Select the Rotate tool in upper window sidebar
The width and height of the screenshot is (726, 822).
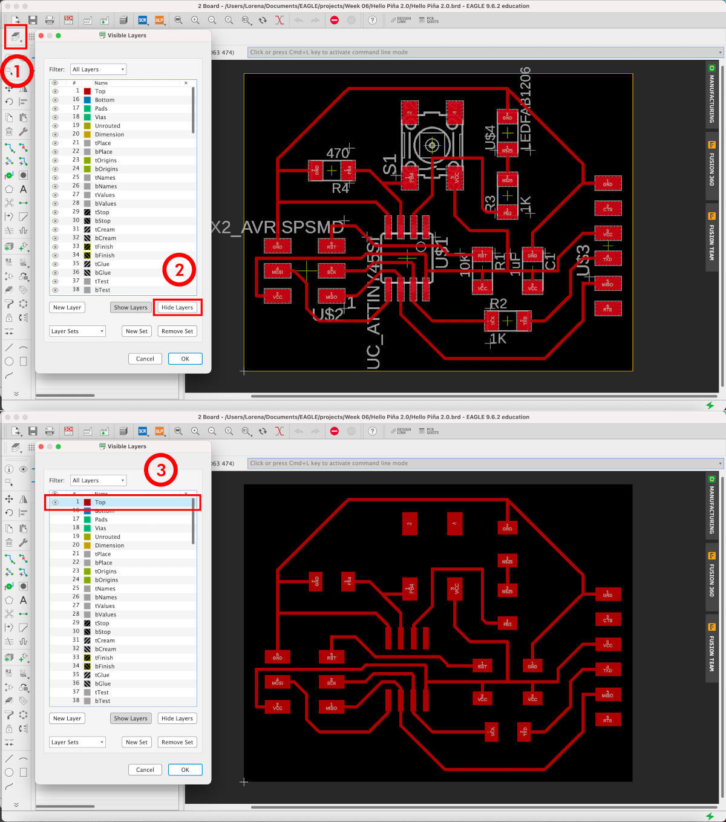9,102
